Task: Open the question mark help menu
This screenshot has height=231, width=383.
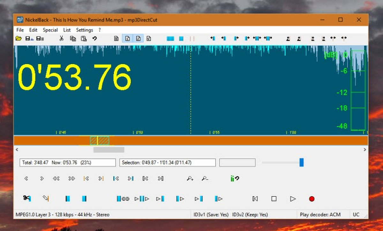Action: coord(100,30)
